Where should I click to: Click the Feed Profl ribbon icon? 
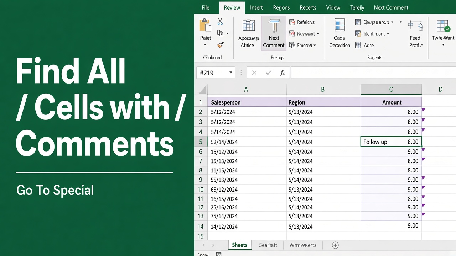pyautogui.click(x=415, y=26)
